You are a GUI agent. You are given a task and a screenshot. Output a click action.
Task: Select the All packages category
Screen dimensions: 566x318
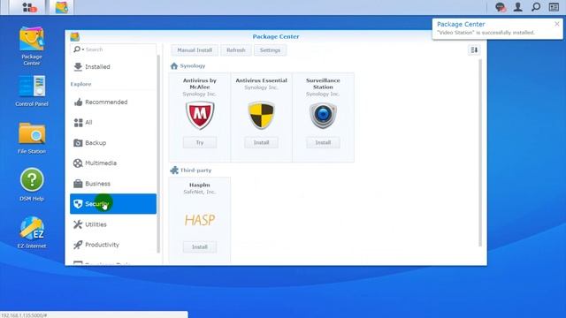point(113,123)
